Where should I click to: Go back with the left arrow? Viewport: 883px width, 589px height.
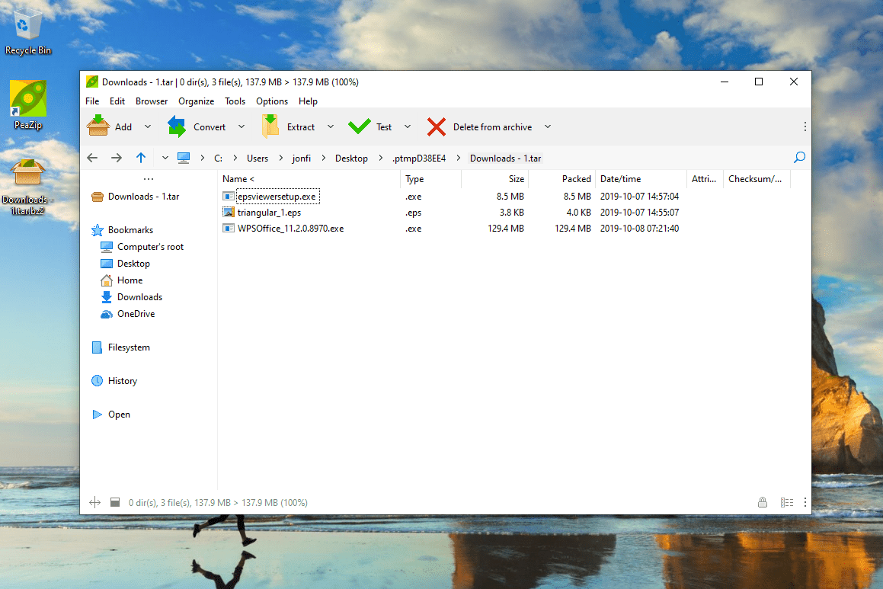pyautogui.click(x=92, y=158)
